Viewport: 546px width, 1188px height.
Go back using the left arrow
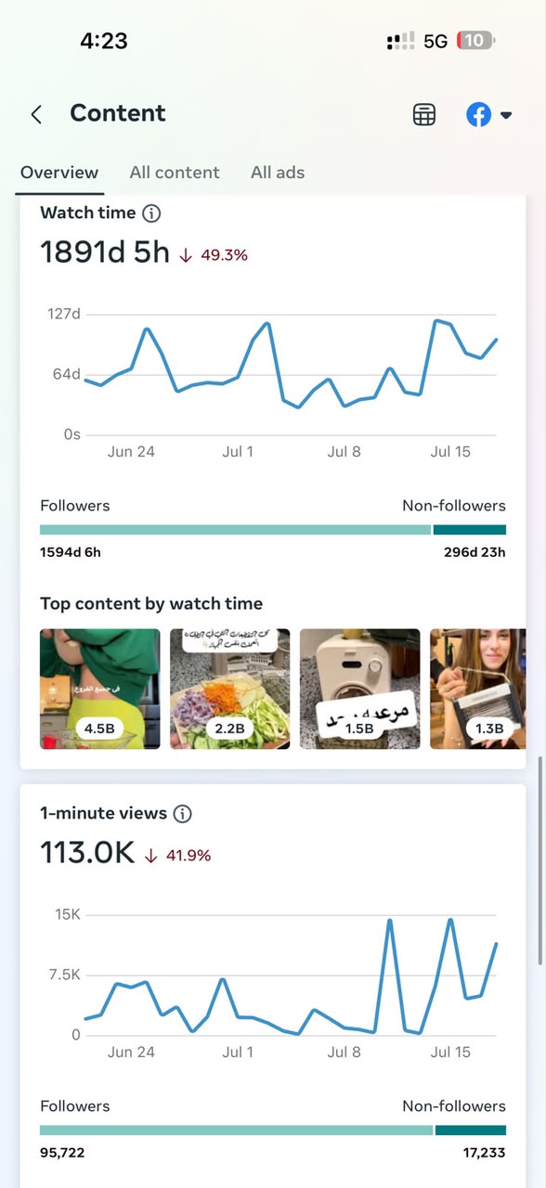click(36, 114)
